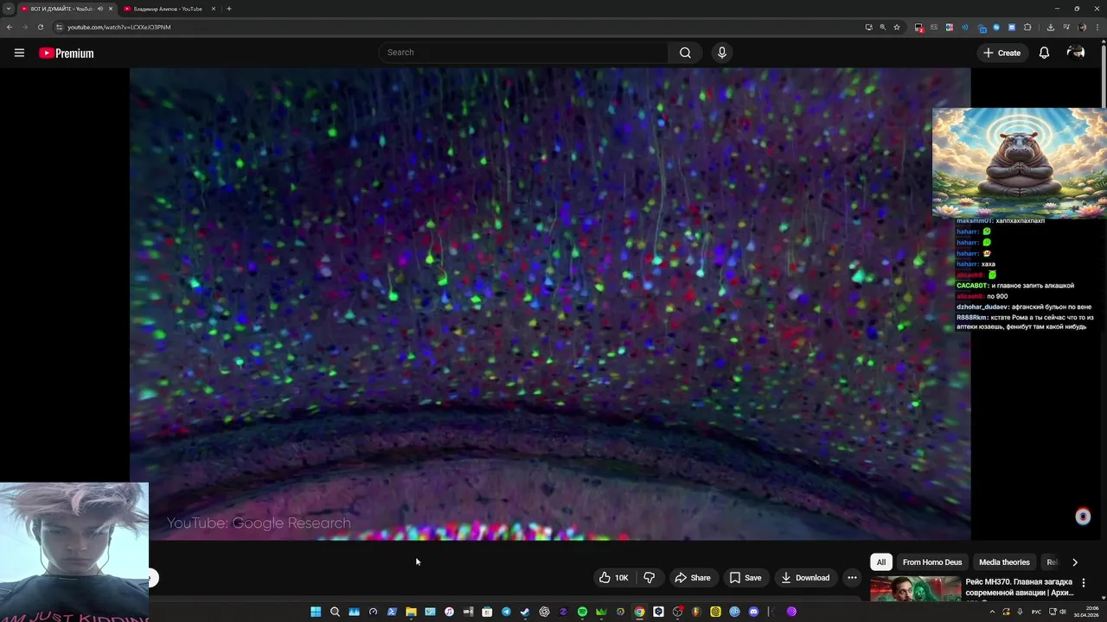The height and width of the screenshot is (622, 1107).
Task: Click chat message from CACABOT
Action: click(1015, 285)
